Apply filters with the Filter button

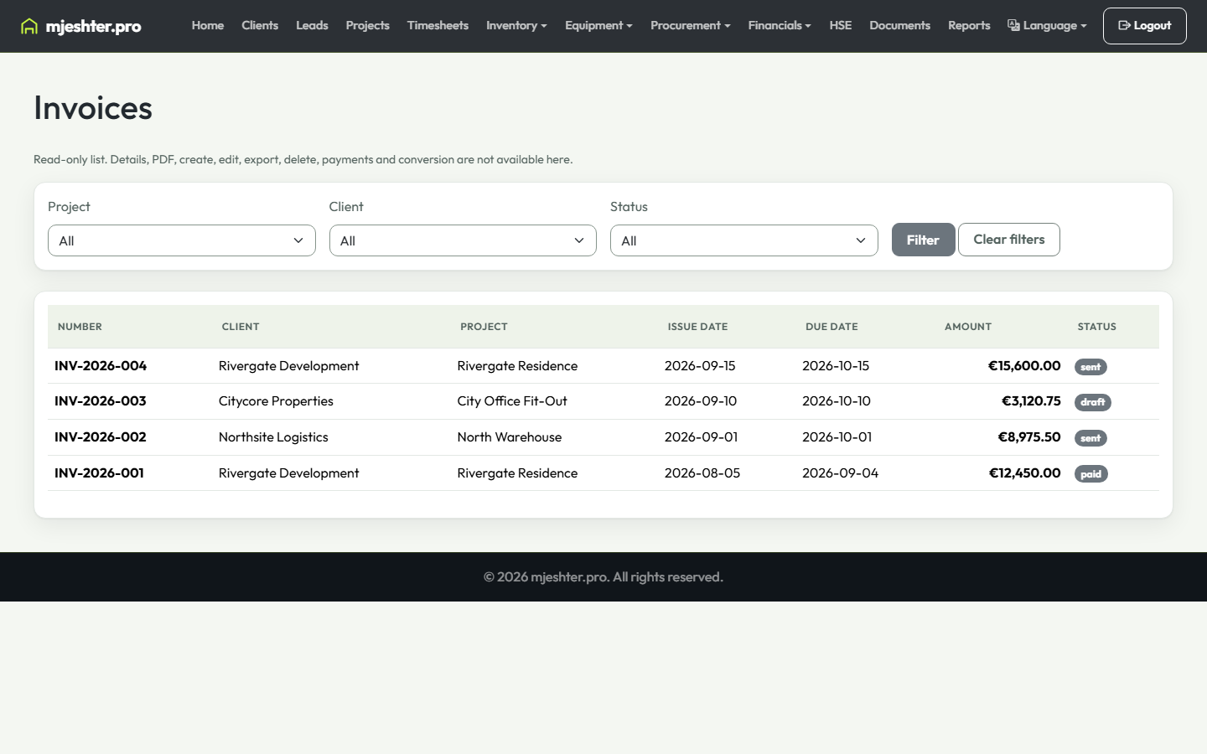(923, 240)
